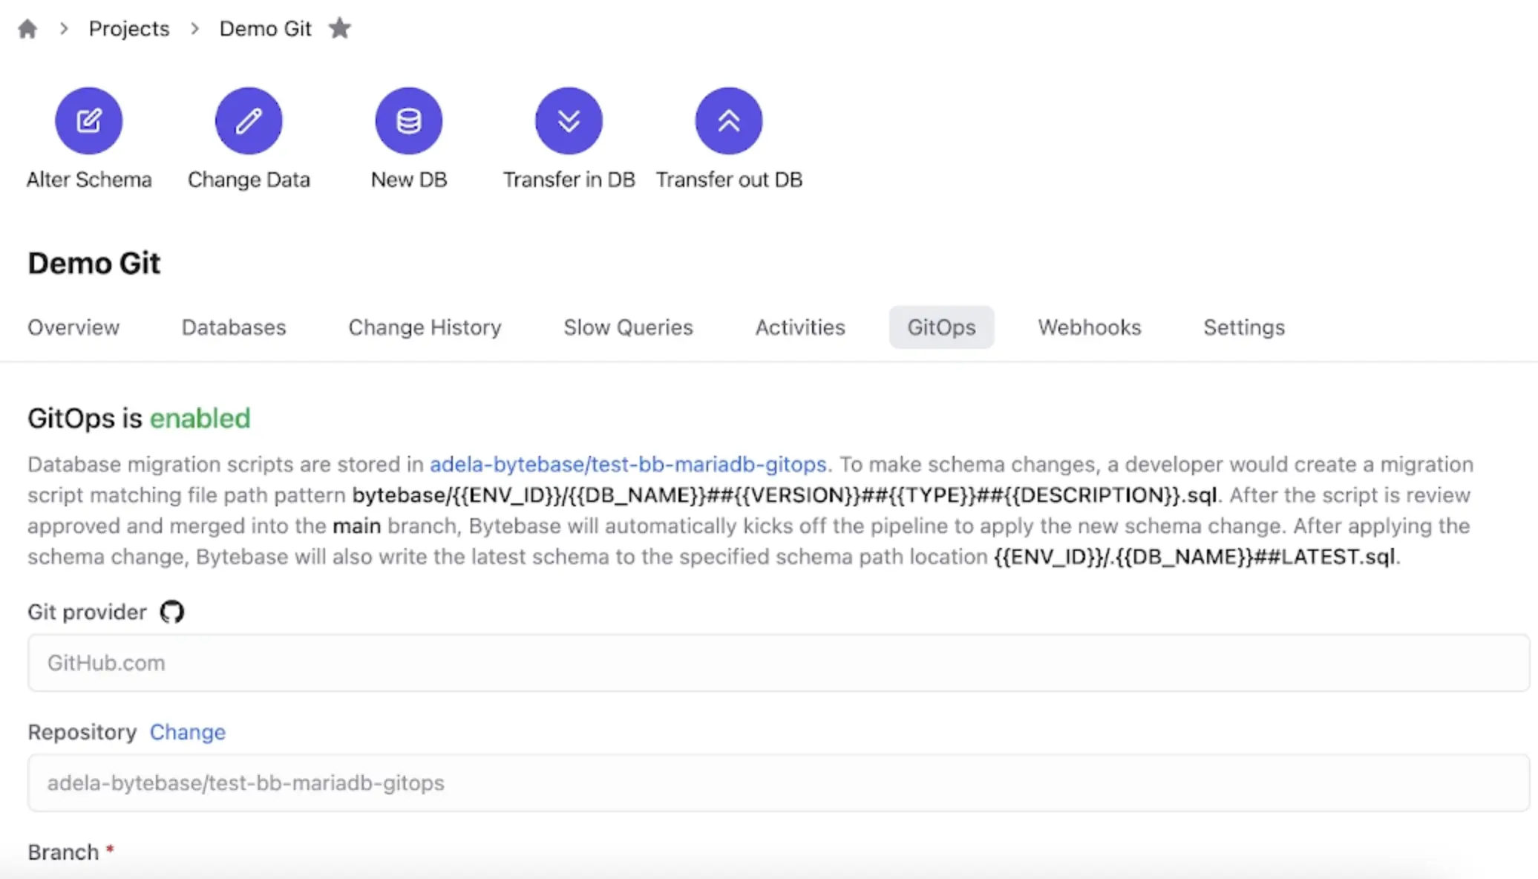Open the Databases tab
Viewport: 1538px width, 879px height.
pyautogui.click(x=233, y=327)
